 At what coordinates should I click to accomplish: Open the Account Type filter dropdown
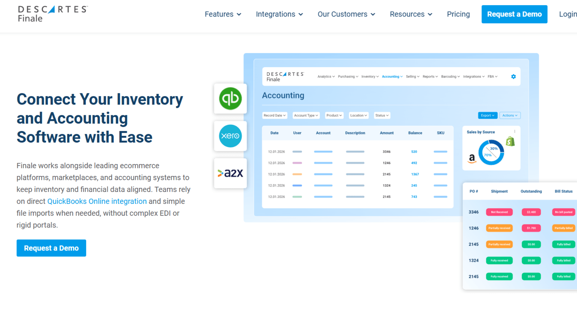pos(306,115)
